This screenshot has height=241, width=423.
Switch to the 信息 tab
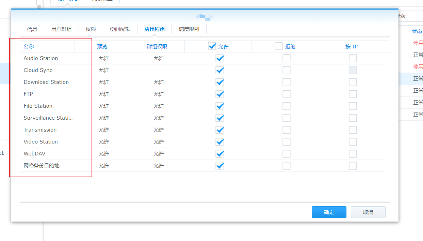32,29
